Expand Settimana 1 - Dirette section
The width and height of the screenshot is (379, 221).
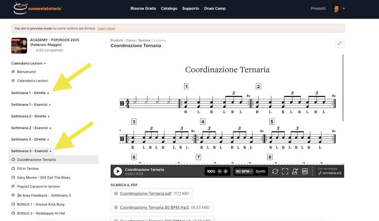tap(30, 93)
